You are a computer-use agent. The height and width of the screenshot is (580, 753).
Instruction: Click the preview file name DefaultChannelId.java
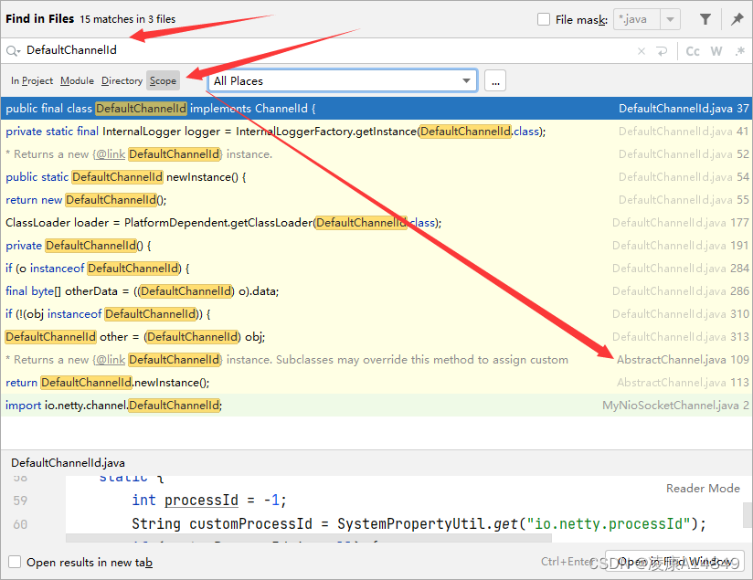68,463
